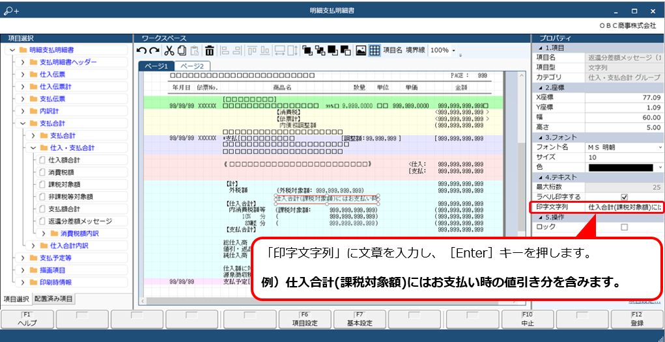Viewport: 665px width, 342px height.
Task: Match widths of selected items
Action: (279, 51)
